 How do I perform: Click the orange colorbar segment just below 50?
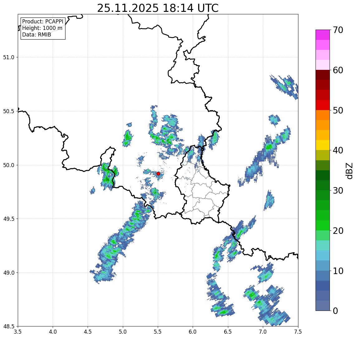point(323,115)
